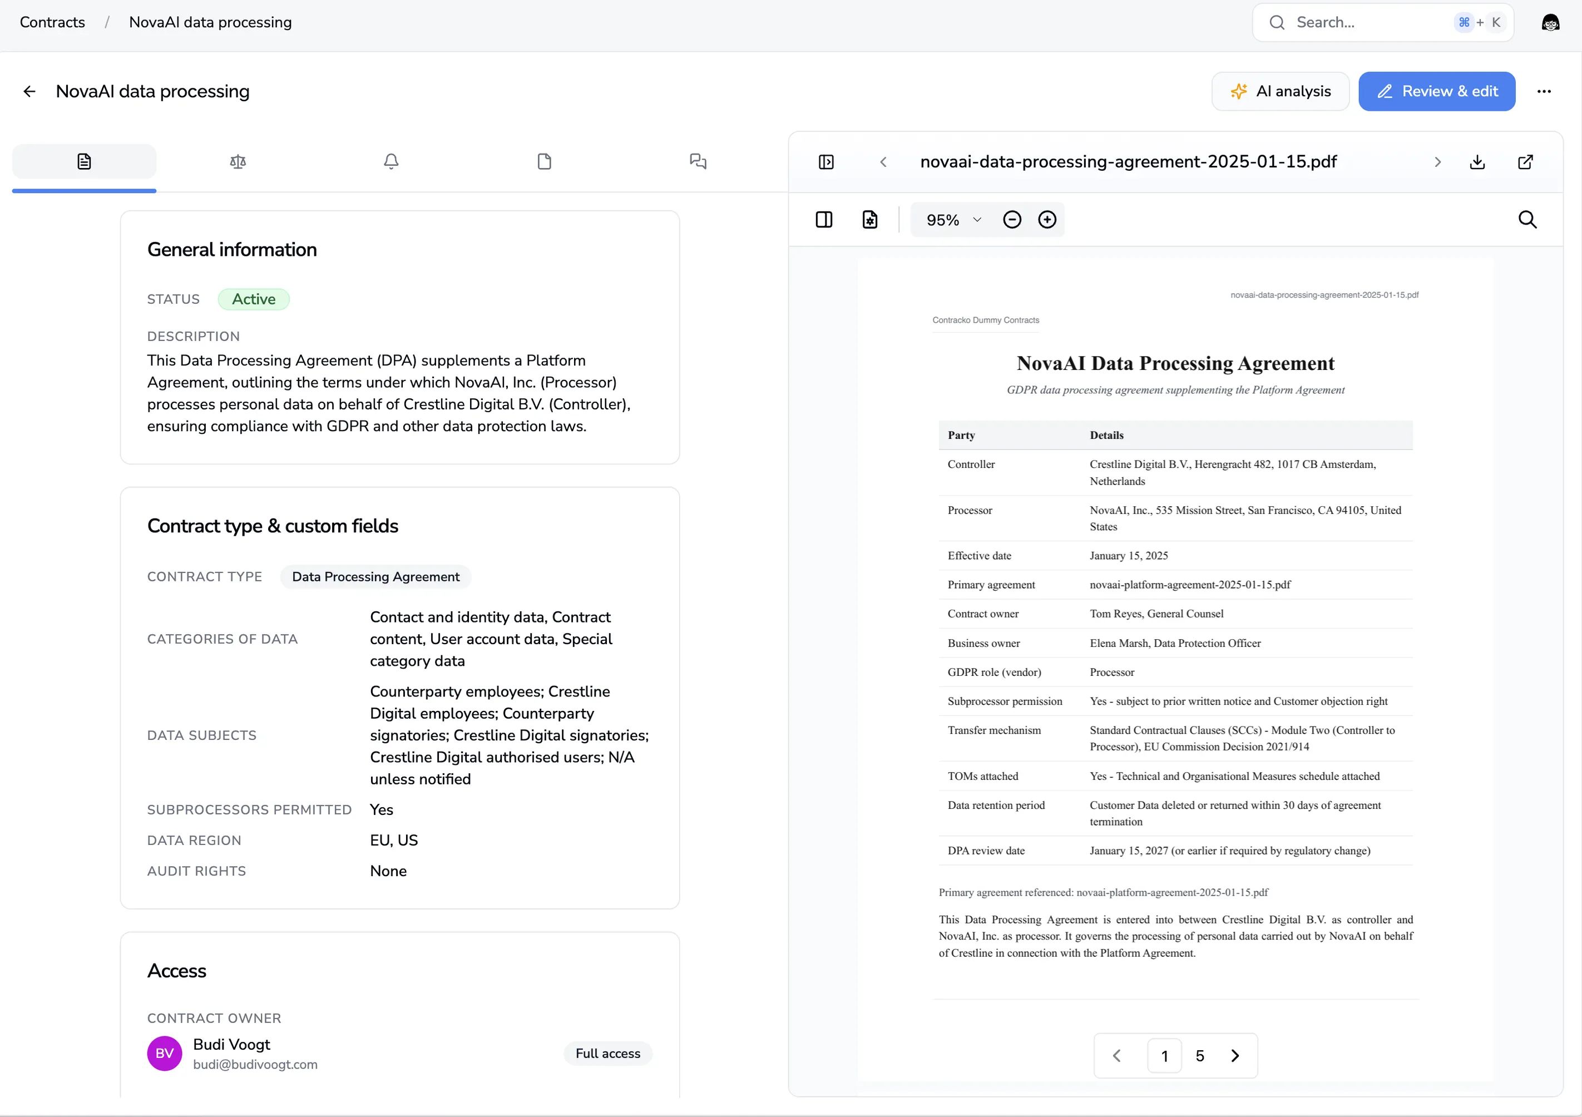This screenshot has width=1582, height=1117.
Task: Click the email budi@budivoogt.com
Action: point(255,1065)
